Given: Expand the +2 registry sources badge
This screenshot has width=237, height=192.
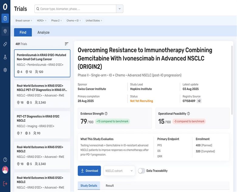Looking at the screenshot, I should pyautogui.click(x=199, y=101).
